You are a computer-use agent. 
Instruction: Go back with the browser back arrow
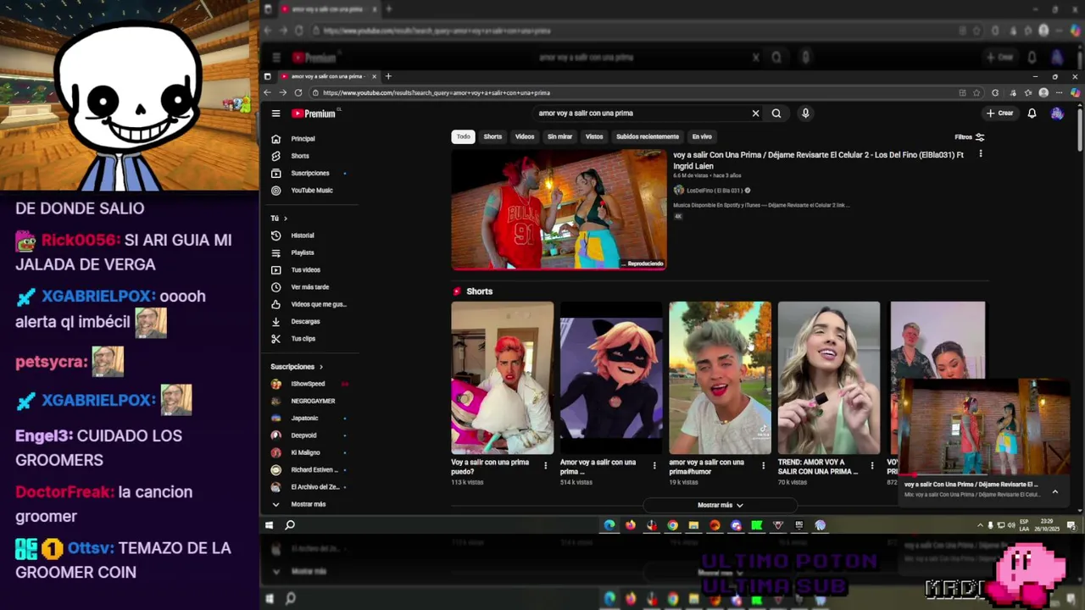tap(268, 92)
